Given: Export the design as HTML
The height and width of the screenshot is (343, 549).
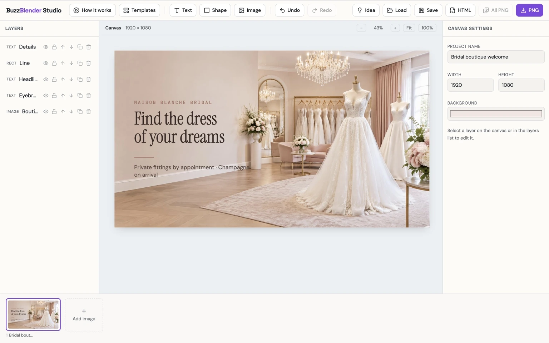Looking at the screenshot, I should 460,10.
